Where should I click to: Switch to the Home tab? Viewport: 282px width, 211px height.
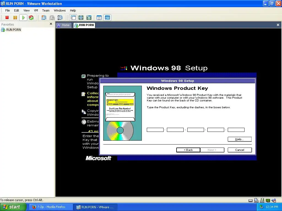(x=63, y=25)
